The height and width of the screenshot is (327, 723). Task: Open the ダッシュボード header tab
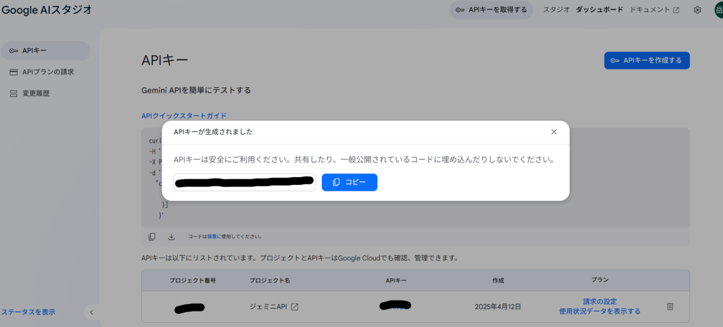click(599, 10)
